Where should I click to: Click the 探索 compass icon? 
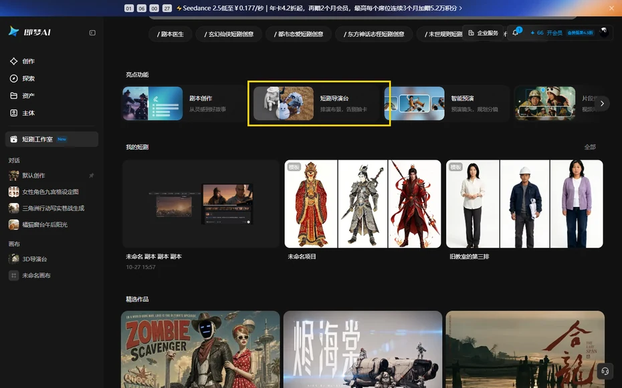coord(14,78)
